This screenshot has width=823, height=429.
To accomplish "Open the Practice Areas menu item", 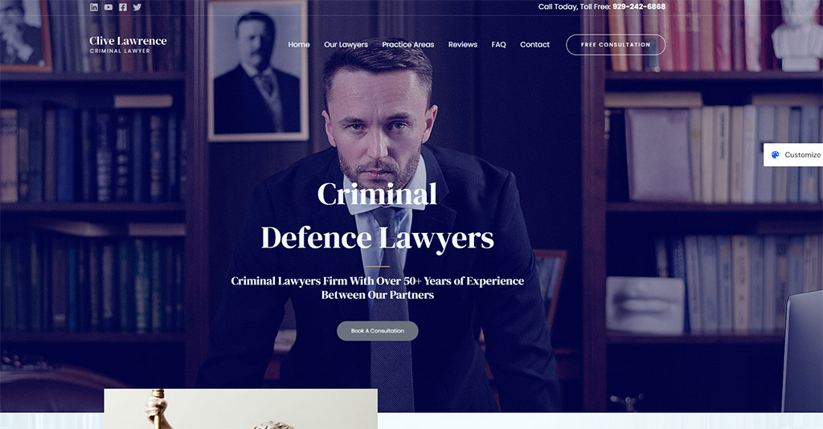I will tap(407, 44).
